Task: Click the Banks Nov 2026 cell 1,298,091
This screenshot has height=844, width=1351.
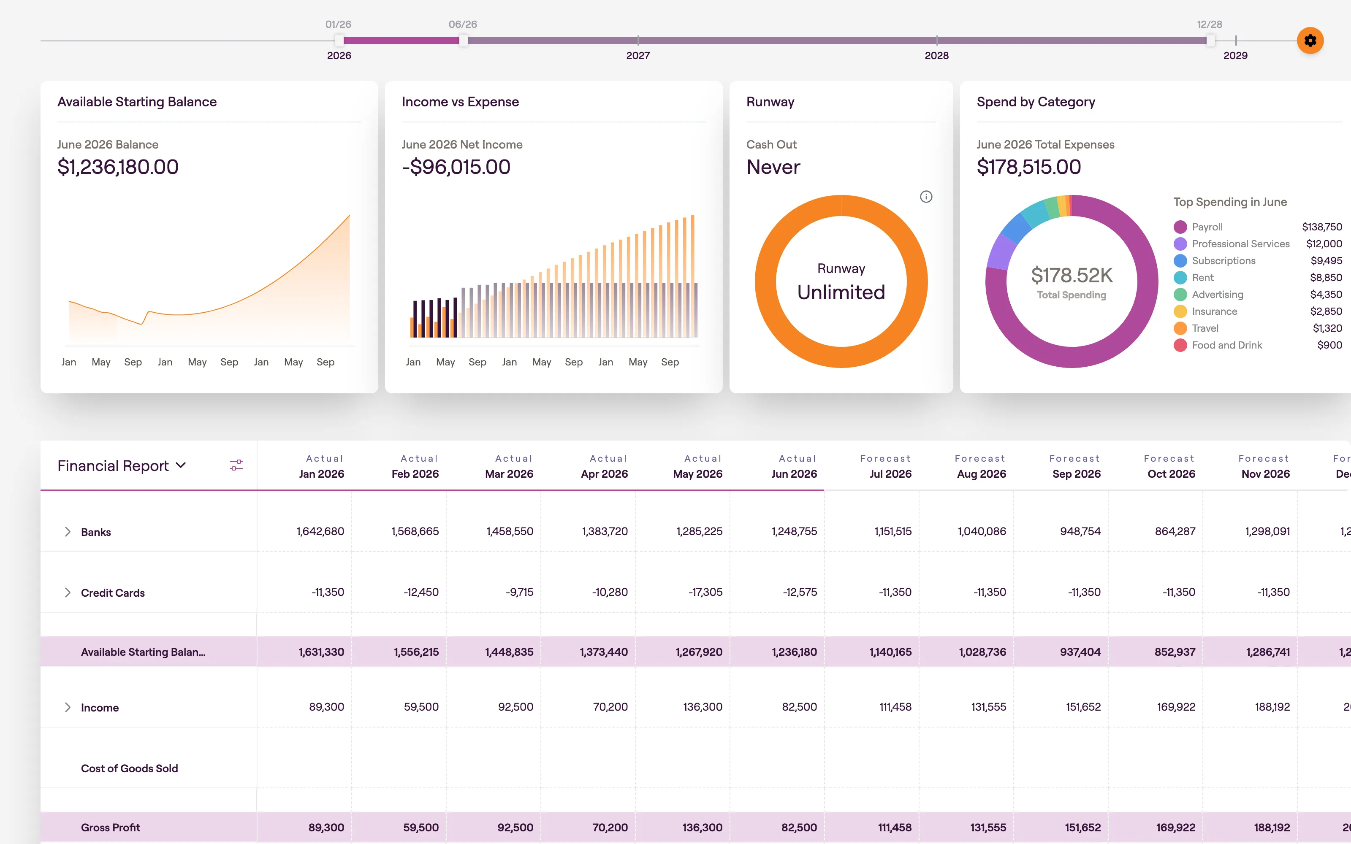Action: click(x=1268, y=531)
